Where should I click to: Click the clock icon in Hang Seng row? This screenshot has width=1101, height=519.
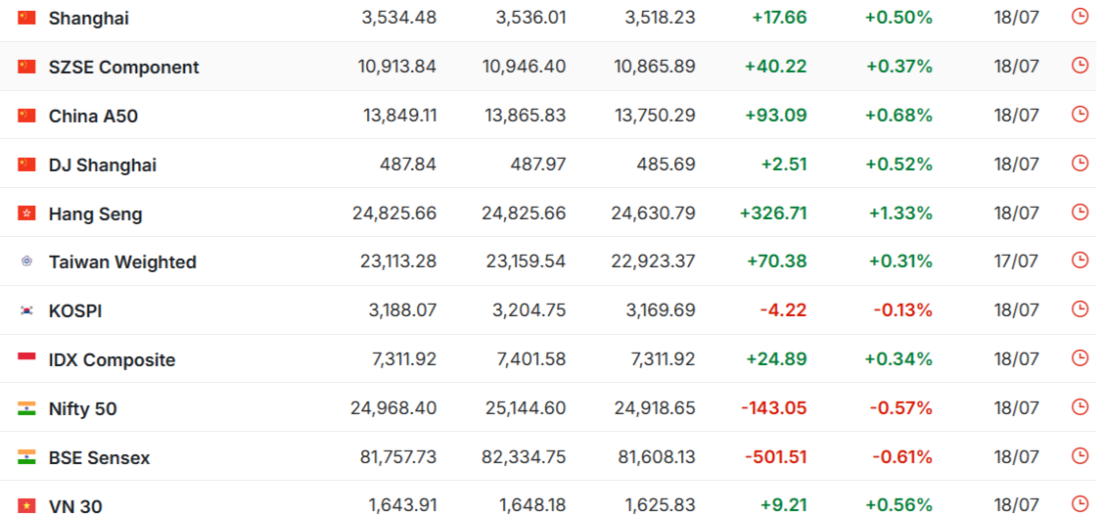tap(1079, 212)
